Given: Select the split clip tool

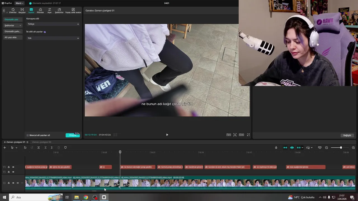Looking at the screenshot, I should point(39,148).
